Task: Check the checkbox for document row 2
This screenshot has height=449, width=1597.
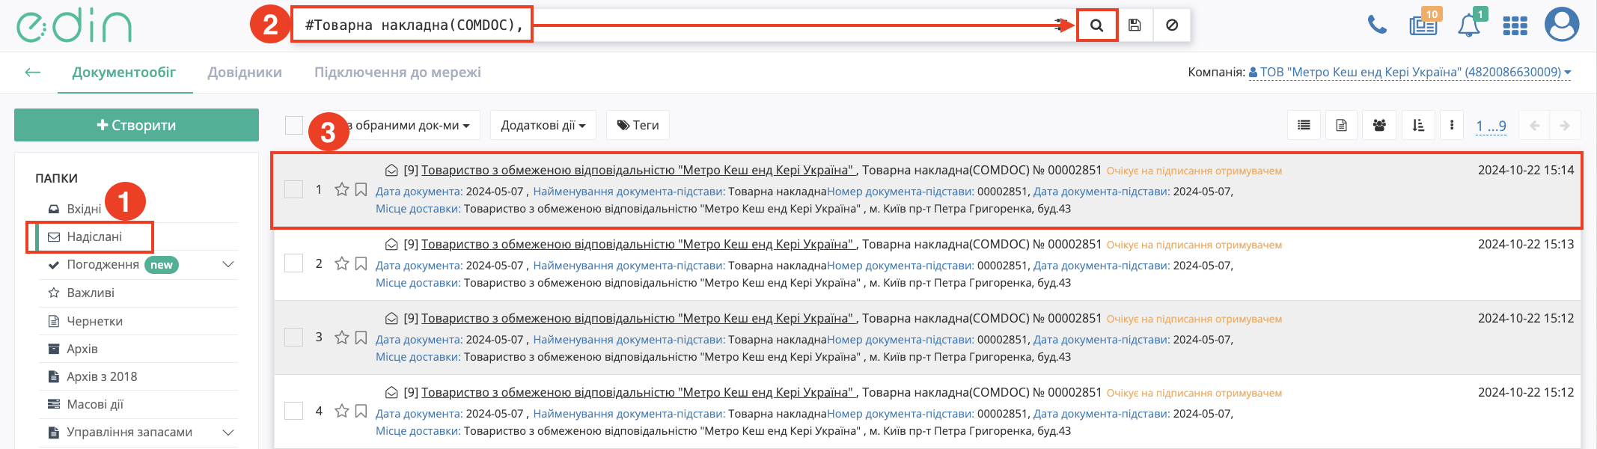Action: pos(294,263)
